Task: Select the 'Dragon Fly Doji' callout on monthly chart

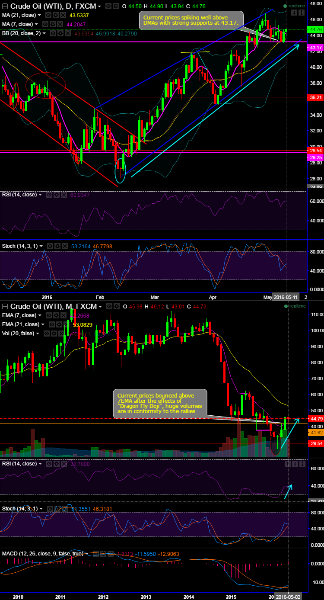Action: tap(160, 404)
